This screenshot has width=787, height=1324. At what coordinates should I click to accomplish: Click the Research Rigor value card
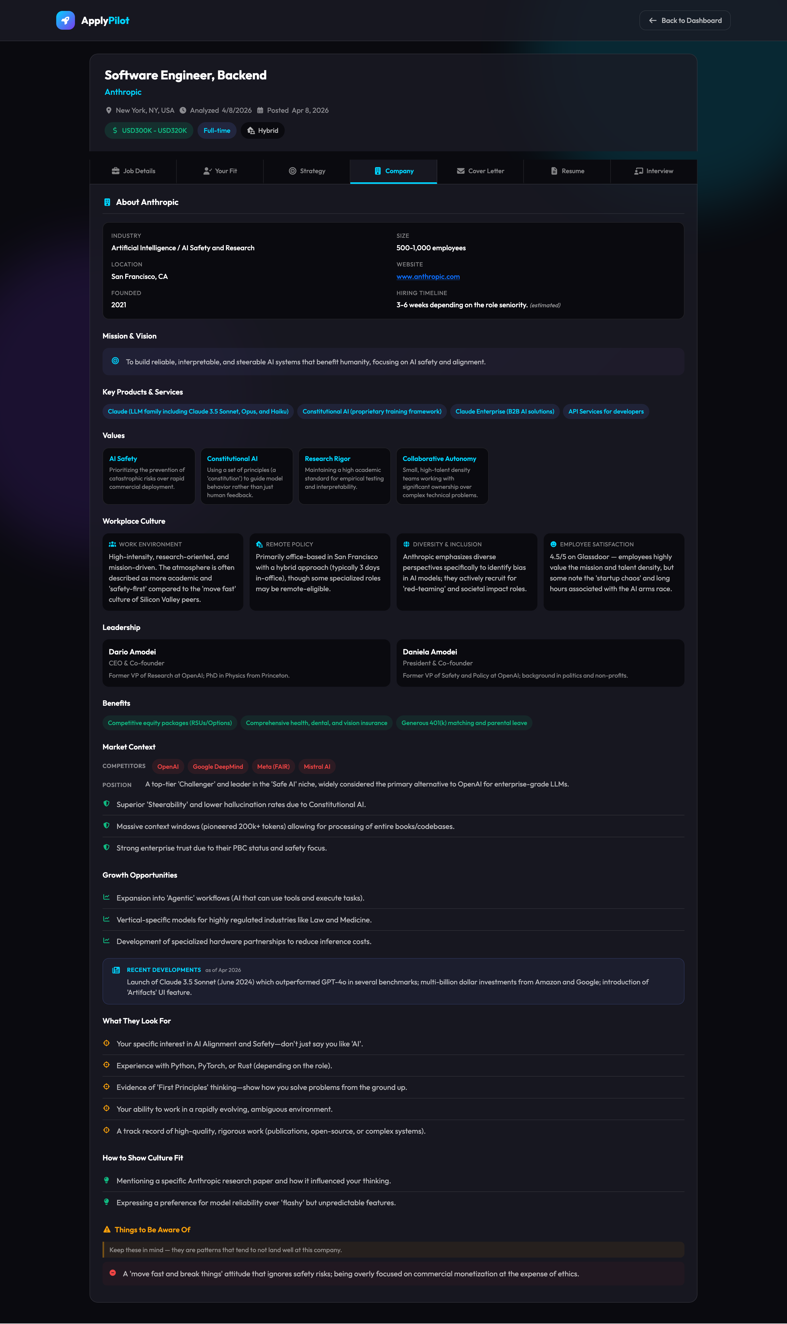coord(345,476)
